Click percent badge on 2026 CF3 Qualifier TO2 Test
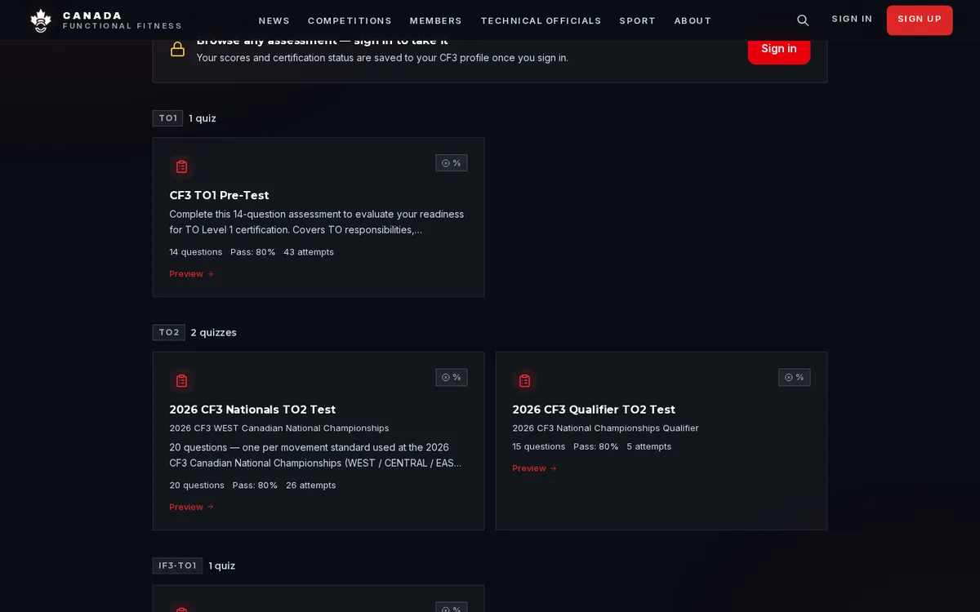 795,378
